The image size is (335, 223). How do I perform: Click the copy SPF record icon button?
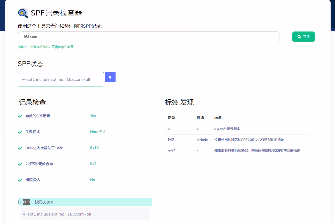pos(110,77)
